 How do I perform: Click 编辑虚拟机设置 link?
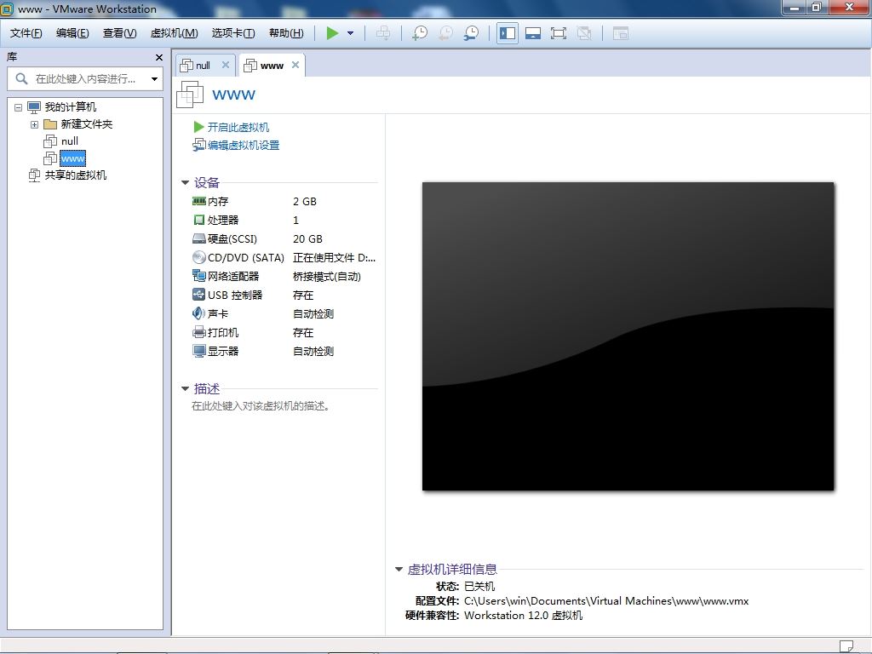243,145
